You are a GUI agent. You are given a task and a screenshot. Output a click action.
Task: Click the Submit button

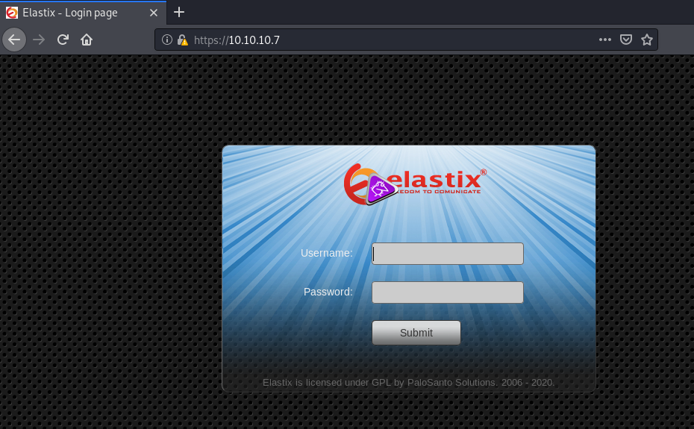pyautogui.click(x=416, y=333)
